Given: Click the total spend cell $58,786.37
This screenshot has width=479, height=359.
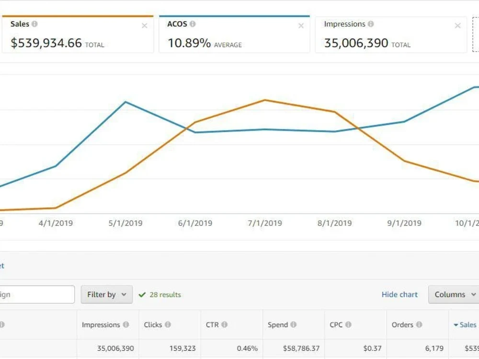Looking at the screenshot, I should coord(301,348).
